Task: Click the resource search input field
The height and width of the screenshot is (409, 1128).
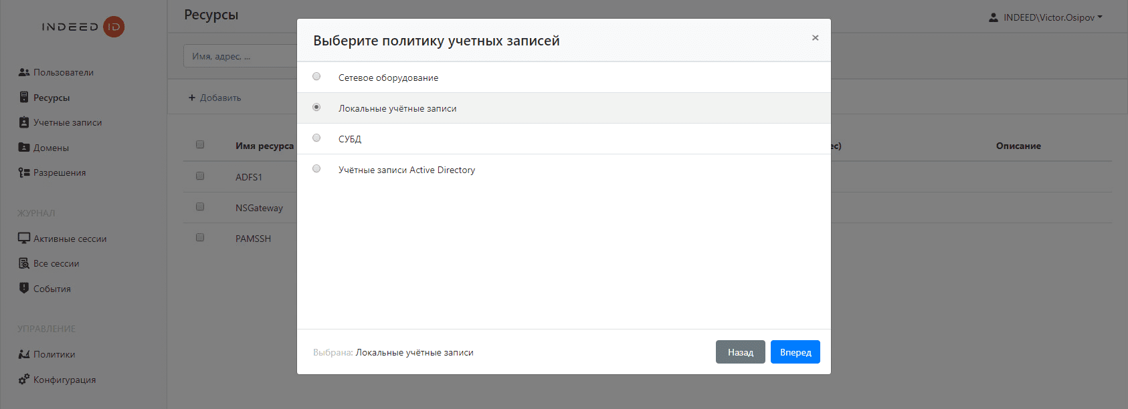Action: coord(240,56)
